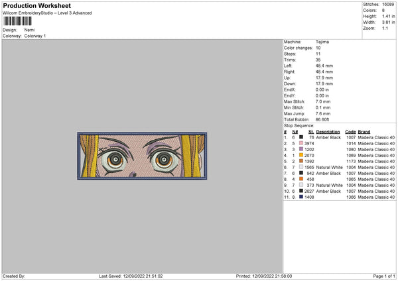Click the orange swatch with 458 stitches

[301, 179]
